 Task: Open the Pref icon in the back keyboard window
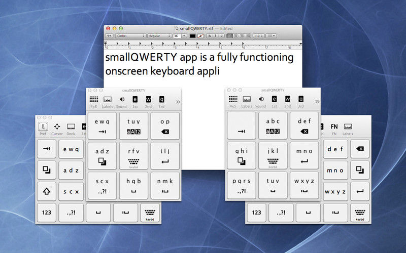(x=43, y=127)
